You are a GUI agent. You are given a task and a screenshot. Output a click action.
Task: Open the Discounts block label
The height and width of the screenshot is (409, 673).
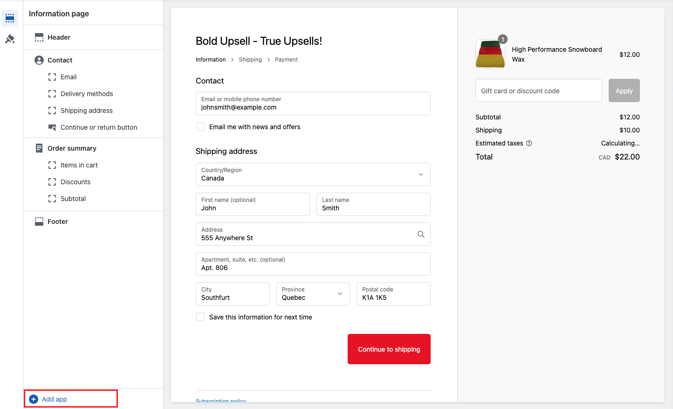[76, 182]
